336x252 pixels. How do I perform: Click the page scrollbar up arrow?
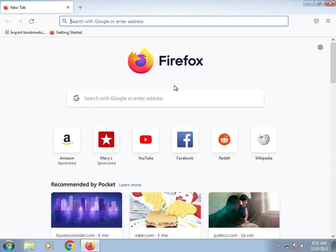[x=333, y=40]
